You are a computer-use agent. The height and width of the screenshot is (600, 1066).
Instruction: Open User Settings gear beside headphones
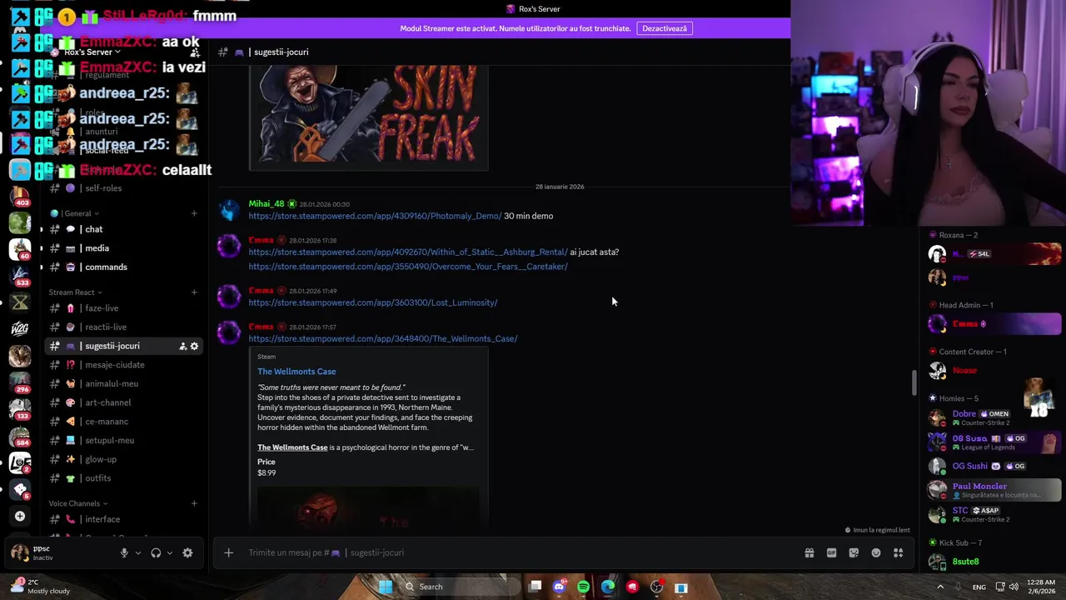pyautogui.click(x=187, y=552)
